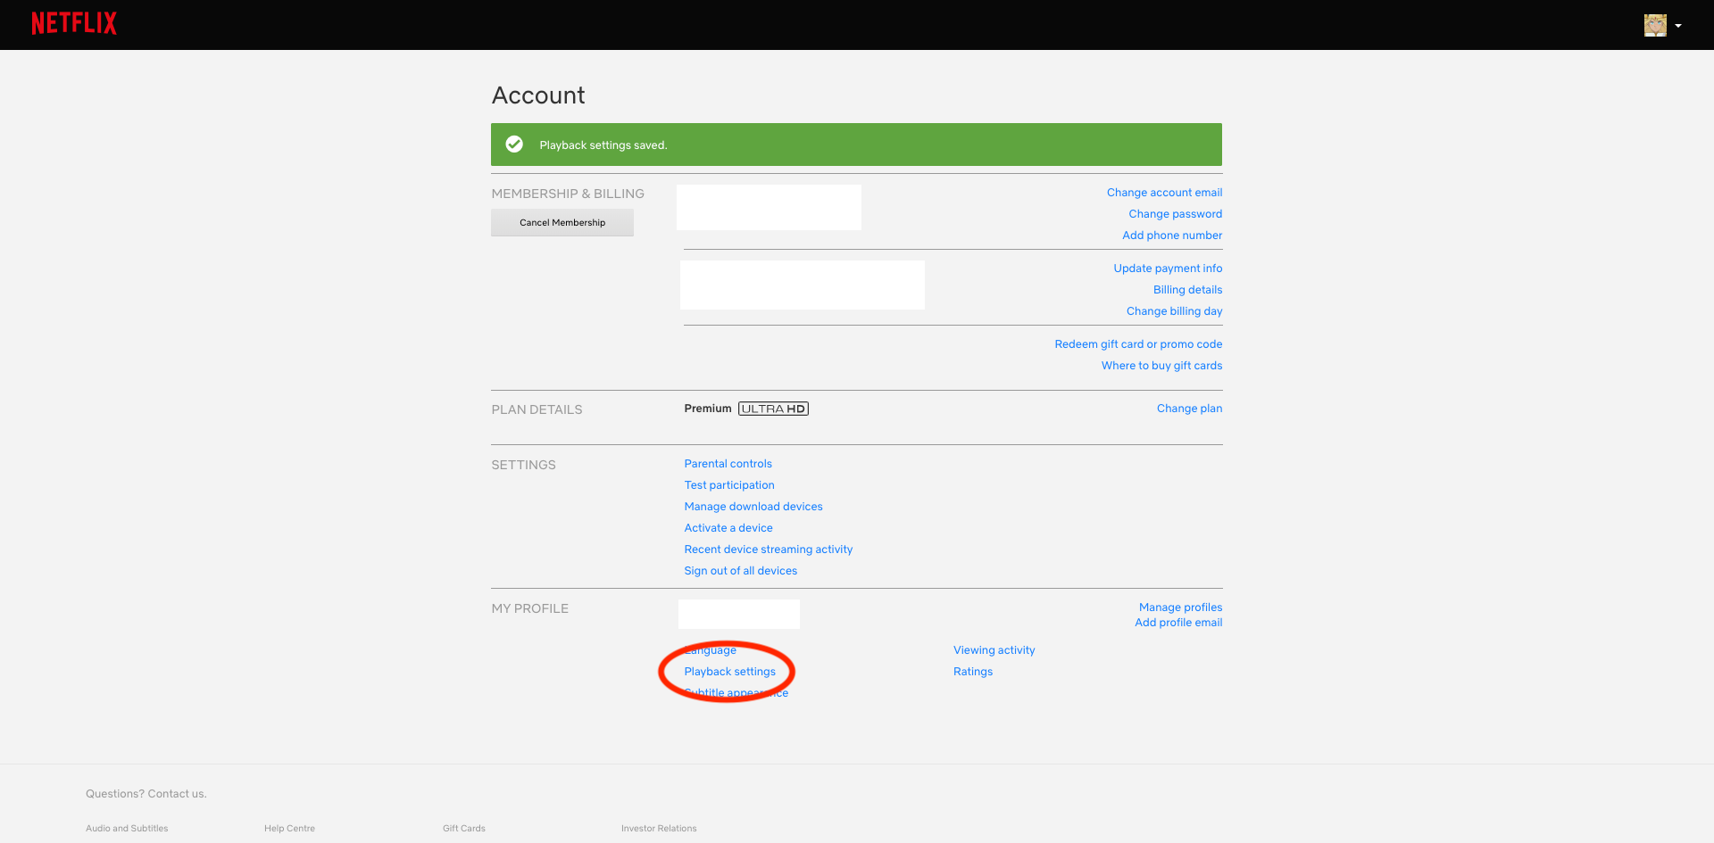Expand the profile dropdown arrow
The width and height of the screenshot is (1714, 843).
point(1678,26)
